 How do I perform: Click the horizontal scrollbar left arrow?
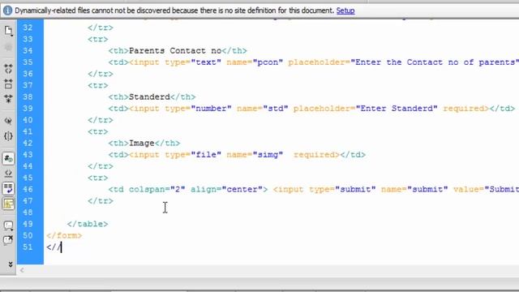(x=22, y=270)
